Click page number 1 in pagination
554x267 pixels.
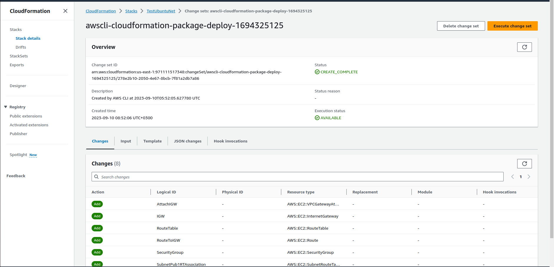click(521, 177)
